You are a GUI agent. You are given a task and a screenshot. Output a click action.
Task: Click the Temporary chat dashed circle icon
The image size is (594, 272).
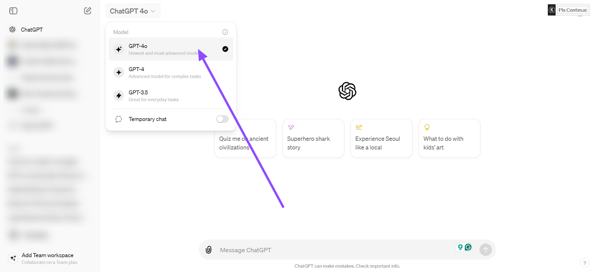click(x=119, y=119)
